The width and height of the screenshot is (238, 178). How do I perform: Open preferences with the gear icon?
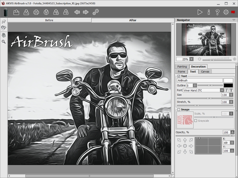coord(226,12)
